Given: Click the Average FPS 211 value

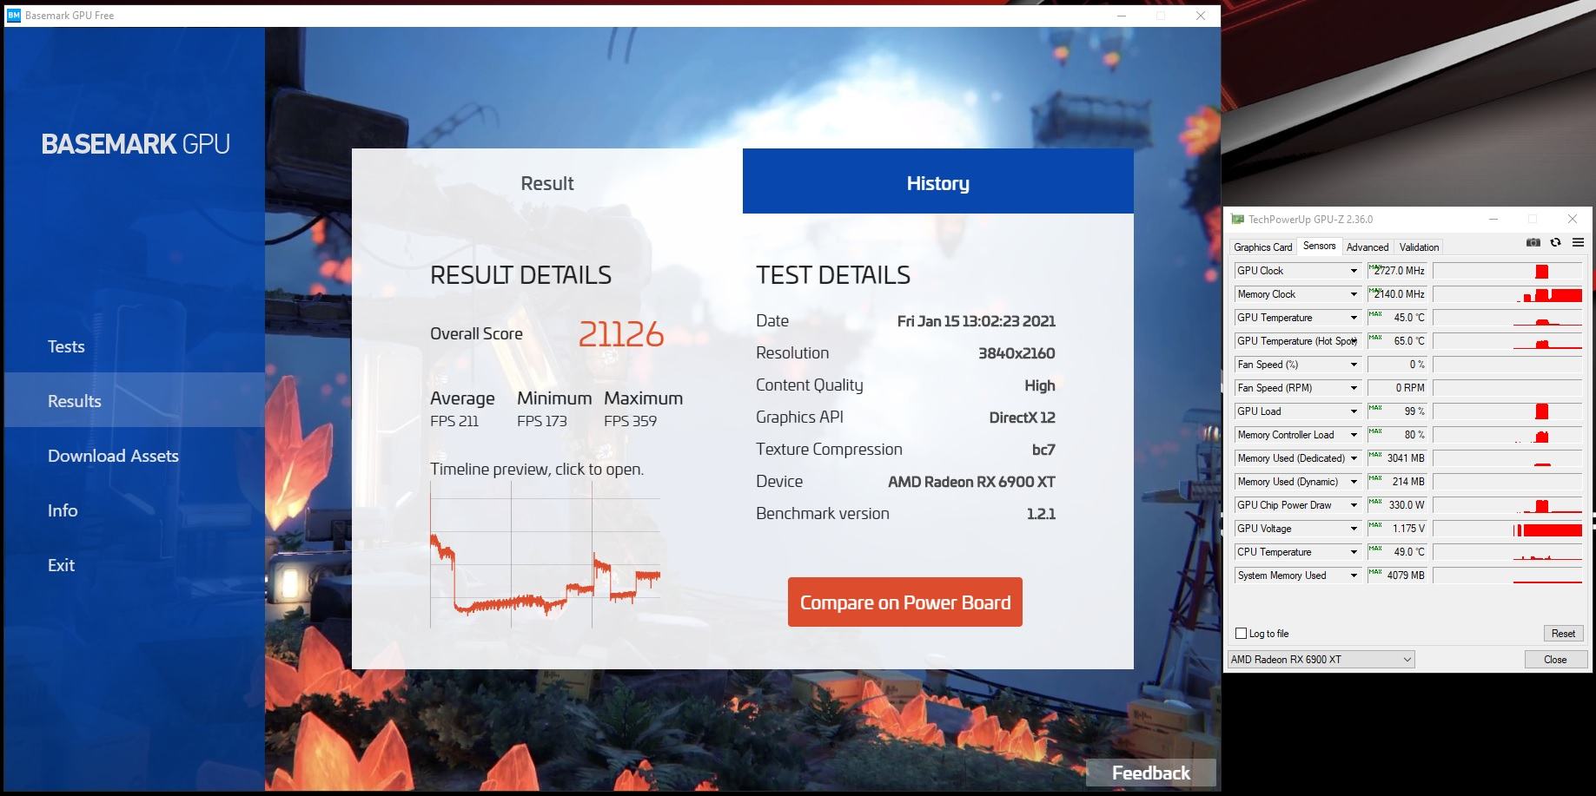Looking at the screenshot, I should coord(454,421).
